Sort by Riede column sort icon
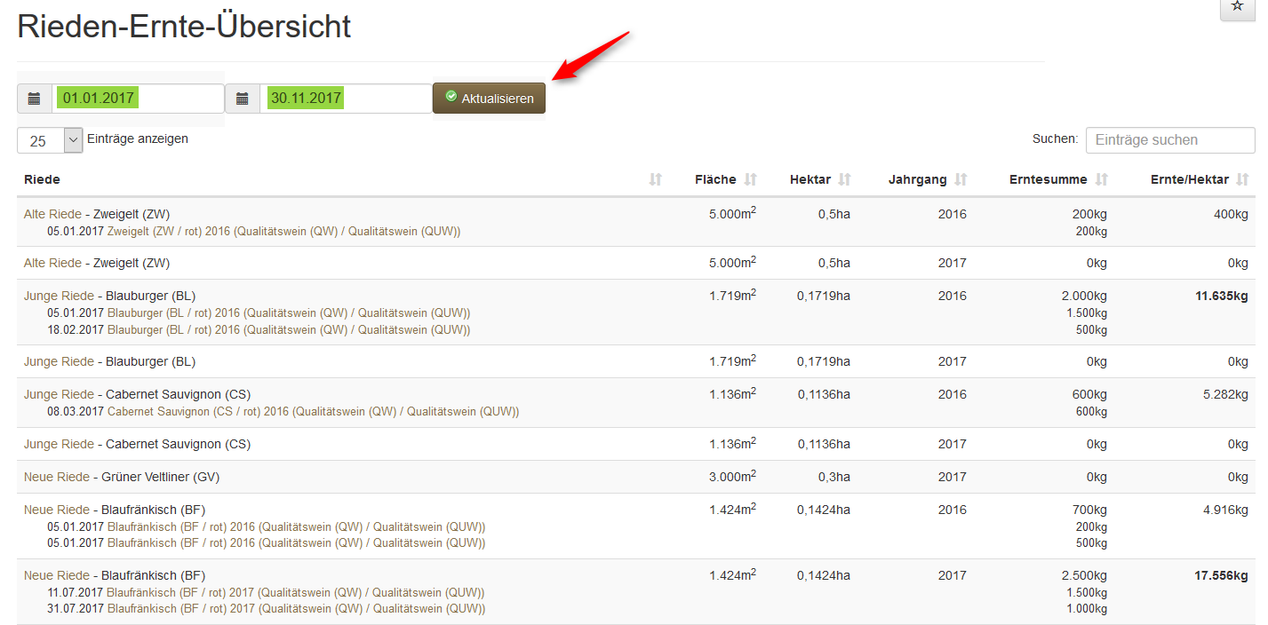Screen dimensions: 1268x625 pyautogui.click(x=656, y=179)
